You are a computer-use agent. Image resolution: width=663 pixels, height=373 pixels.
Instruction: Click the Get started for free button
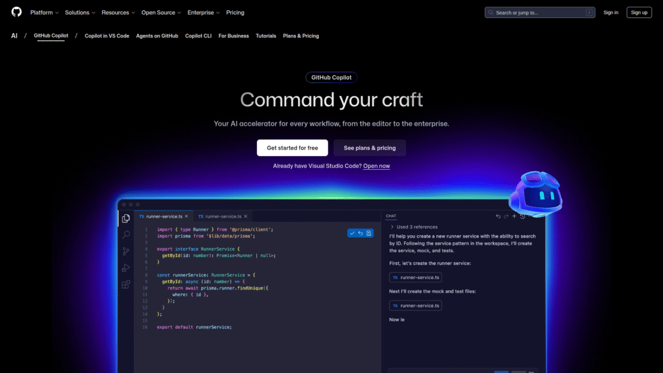point(292,148)
